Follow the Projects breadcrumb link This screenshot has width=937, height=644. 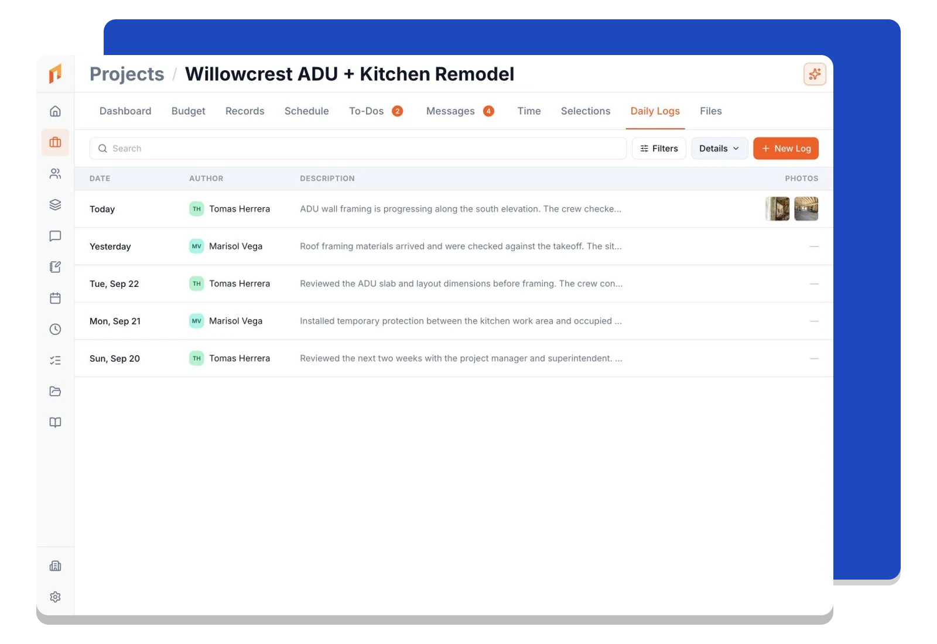pyautogui.click(x=127, y=74)
